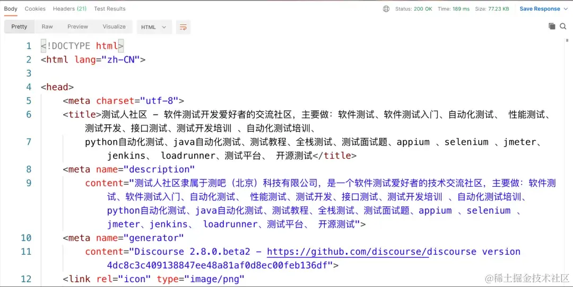Open the Headers (21) tab
573x287 pixels.
point(70,9)
